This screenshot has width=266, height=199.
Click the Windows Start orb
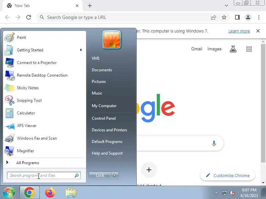[9, 193]
